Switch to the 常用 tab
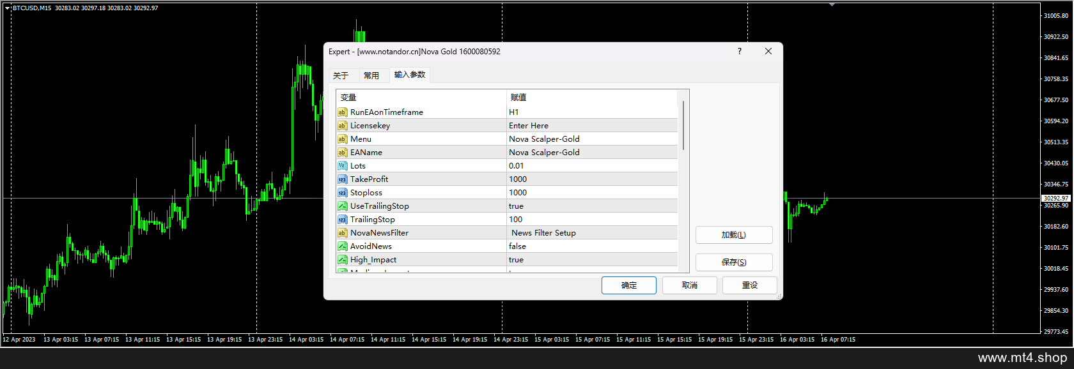This screenshot has width=1074, height=369. click(x=371, y=75)
